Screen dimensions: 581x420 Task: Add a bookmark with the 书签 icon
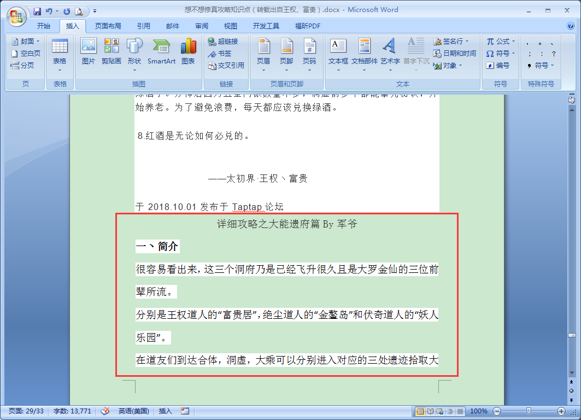click(218, 53)
